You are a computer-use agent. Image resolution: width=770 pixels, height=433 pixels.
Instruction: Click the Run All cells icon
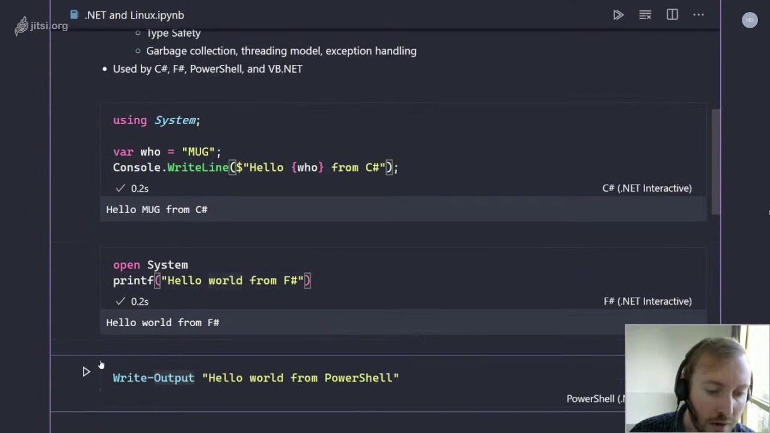coord(618,15)
